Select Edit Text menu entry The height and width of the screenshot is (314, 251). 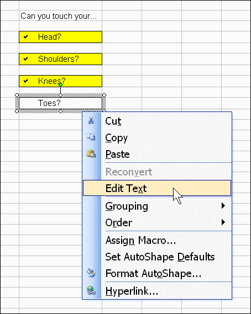pyautogui.click(x=157, y=188)
